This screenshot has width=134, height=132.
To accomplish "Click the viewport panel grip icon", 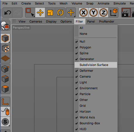I will point(14,21).
